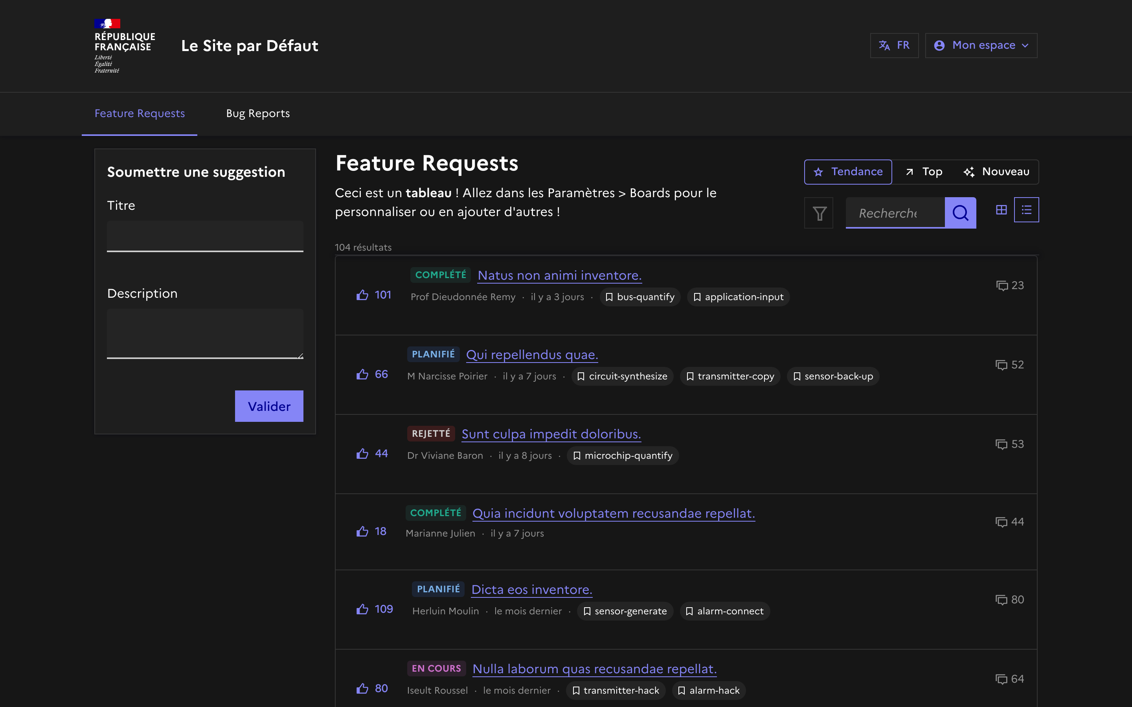Select the Tendance sort option
Viewport: 1132px width, 707px height.
[x=847, y=172]
